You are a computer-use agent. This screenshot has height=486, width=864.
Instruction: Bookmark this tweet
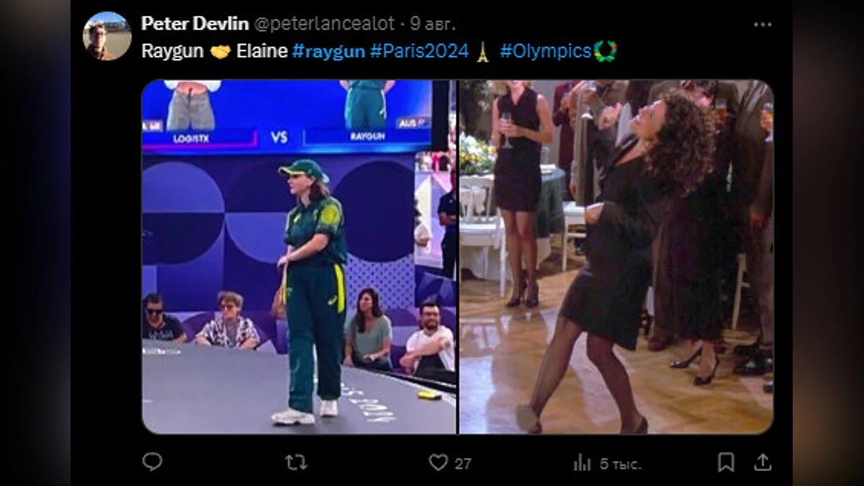click(726, 462)
